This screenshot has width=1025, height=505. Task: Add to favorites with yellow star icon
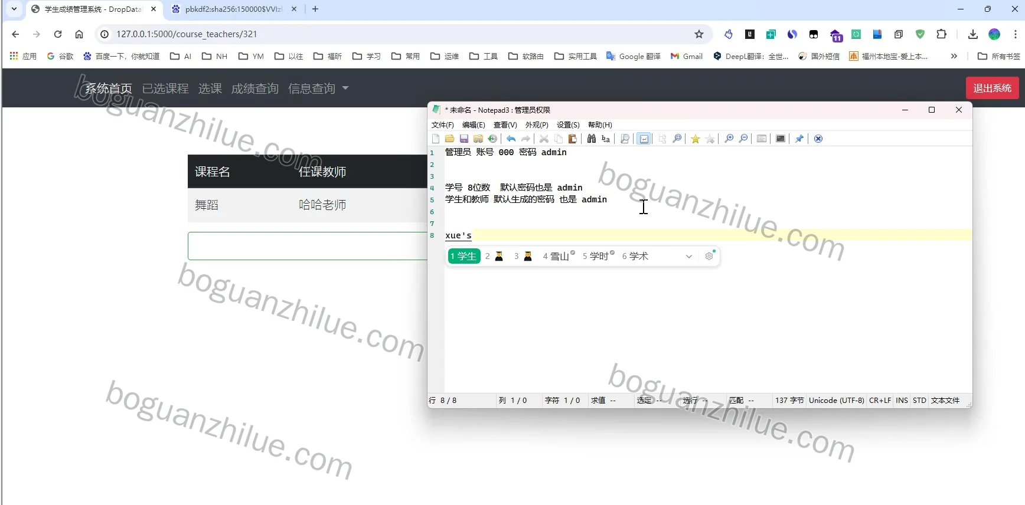point(696,139)
